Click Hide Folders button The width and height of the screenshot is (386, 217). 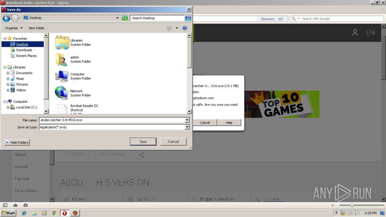tap(17, 143)
